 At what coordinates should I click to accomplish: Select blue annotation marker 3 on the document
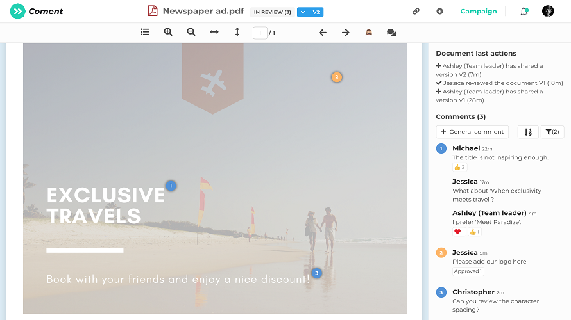click(316, 273)
